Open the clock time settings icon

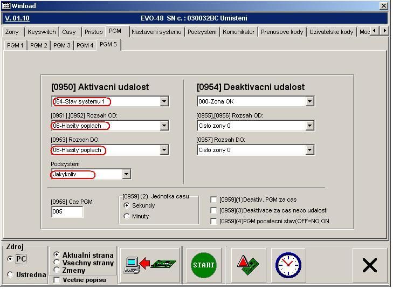288,265
